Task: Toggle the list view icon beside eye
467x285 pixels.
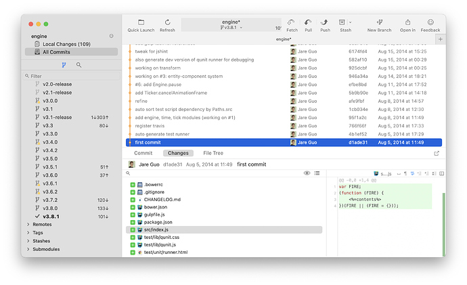Action: click(317, 173)
